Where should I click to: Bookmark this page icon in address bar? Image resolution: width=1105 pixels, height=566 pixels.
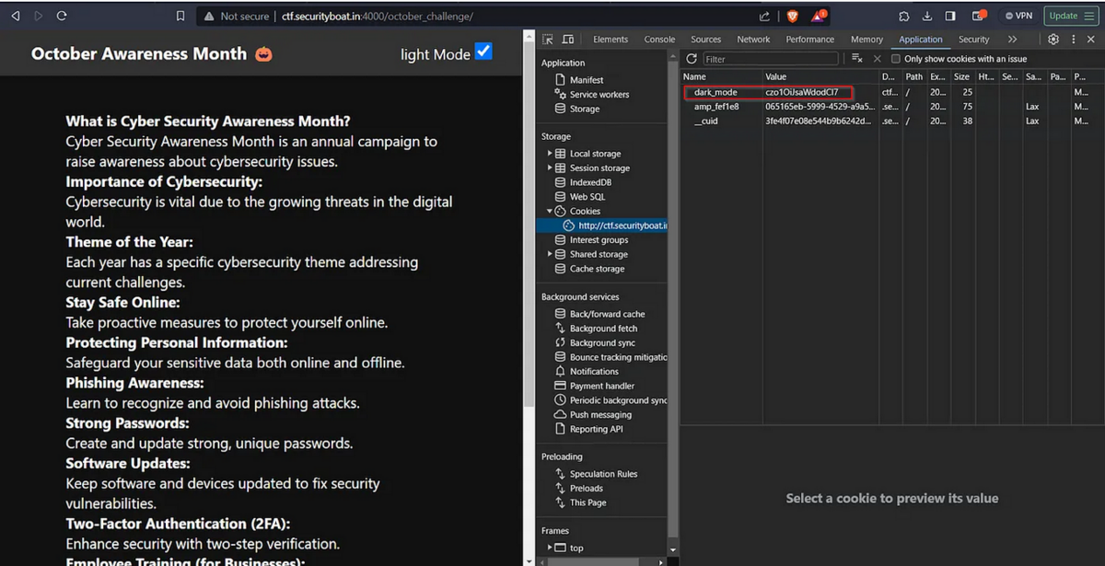[180, 16]
